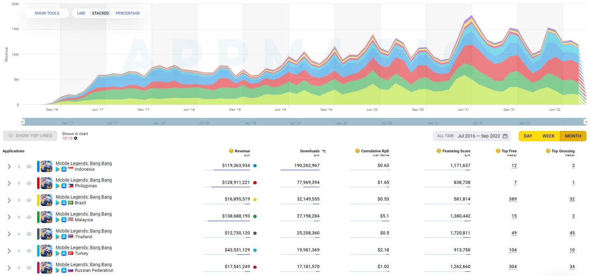Toggle visibility eye for Malaysia row
This screenshot has width=591, height=276.
[29, 217]
